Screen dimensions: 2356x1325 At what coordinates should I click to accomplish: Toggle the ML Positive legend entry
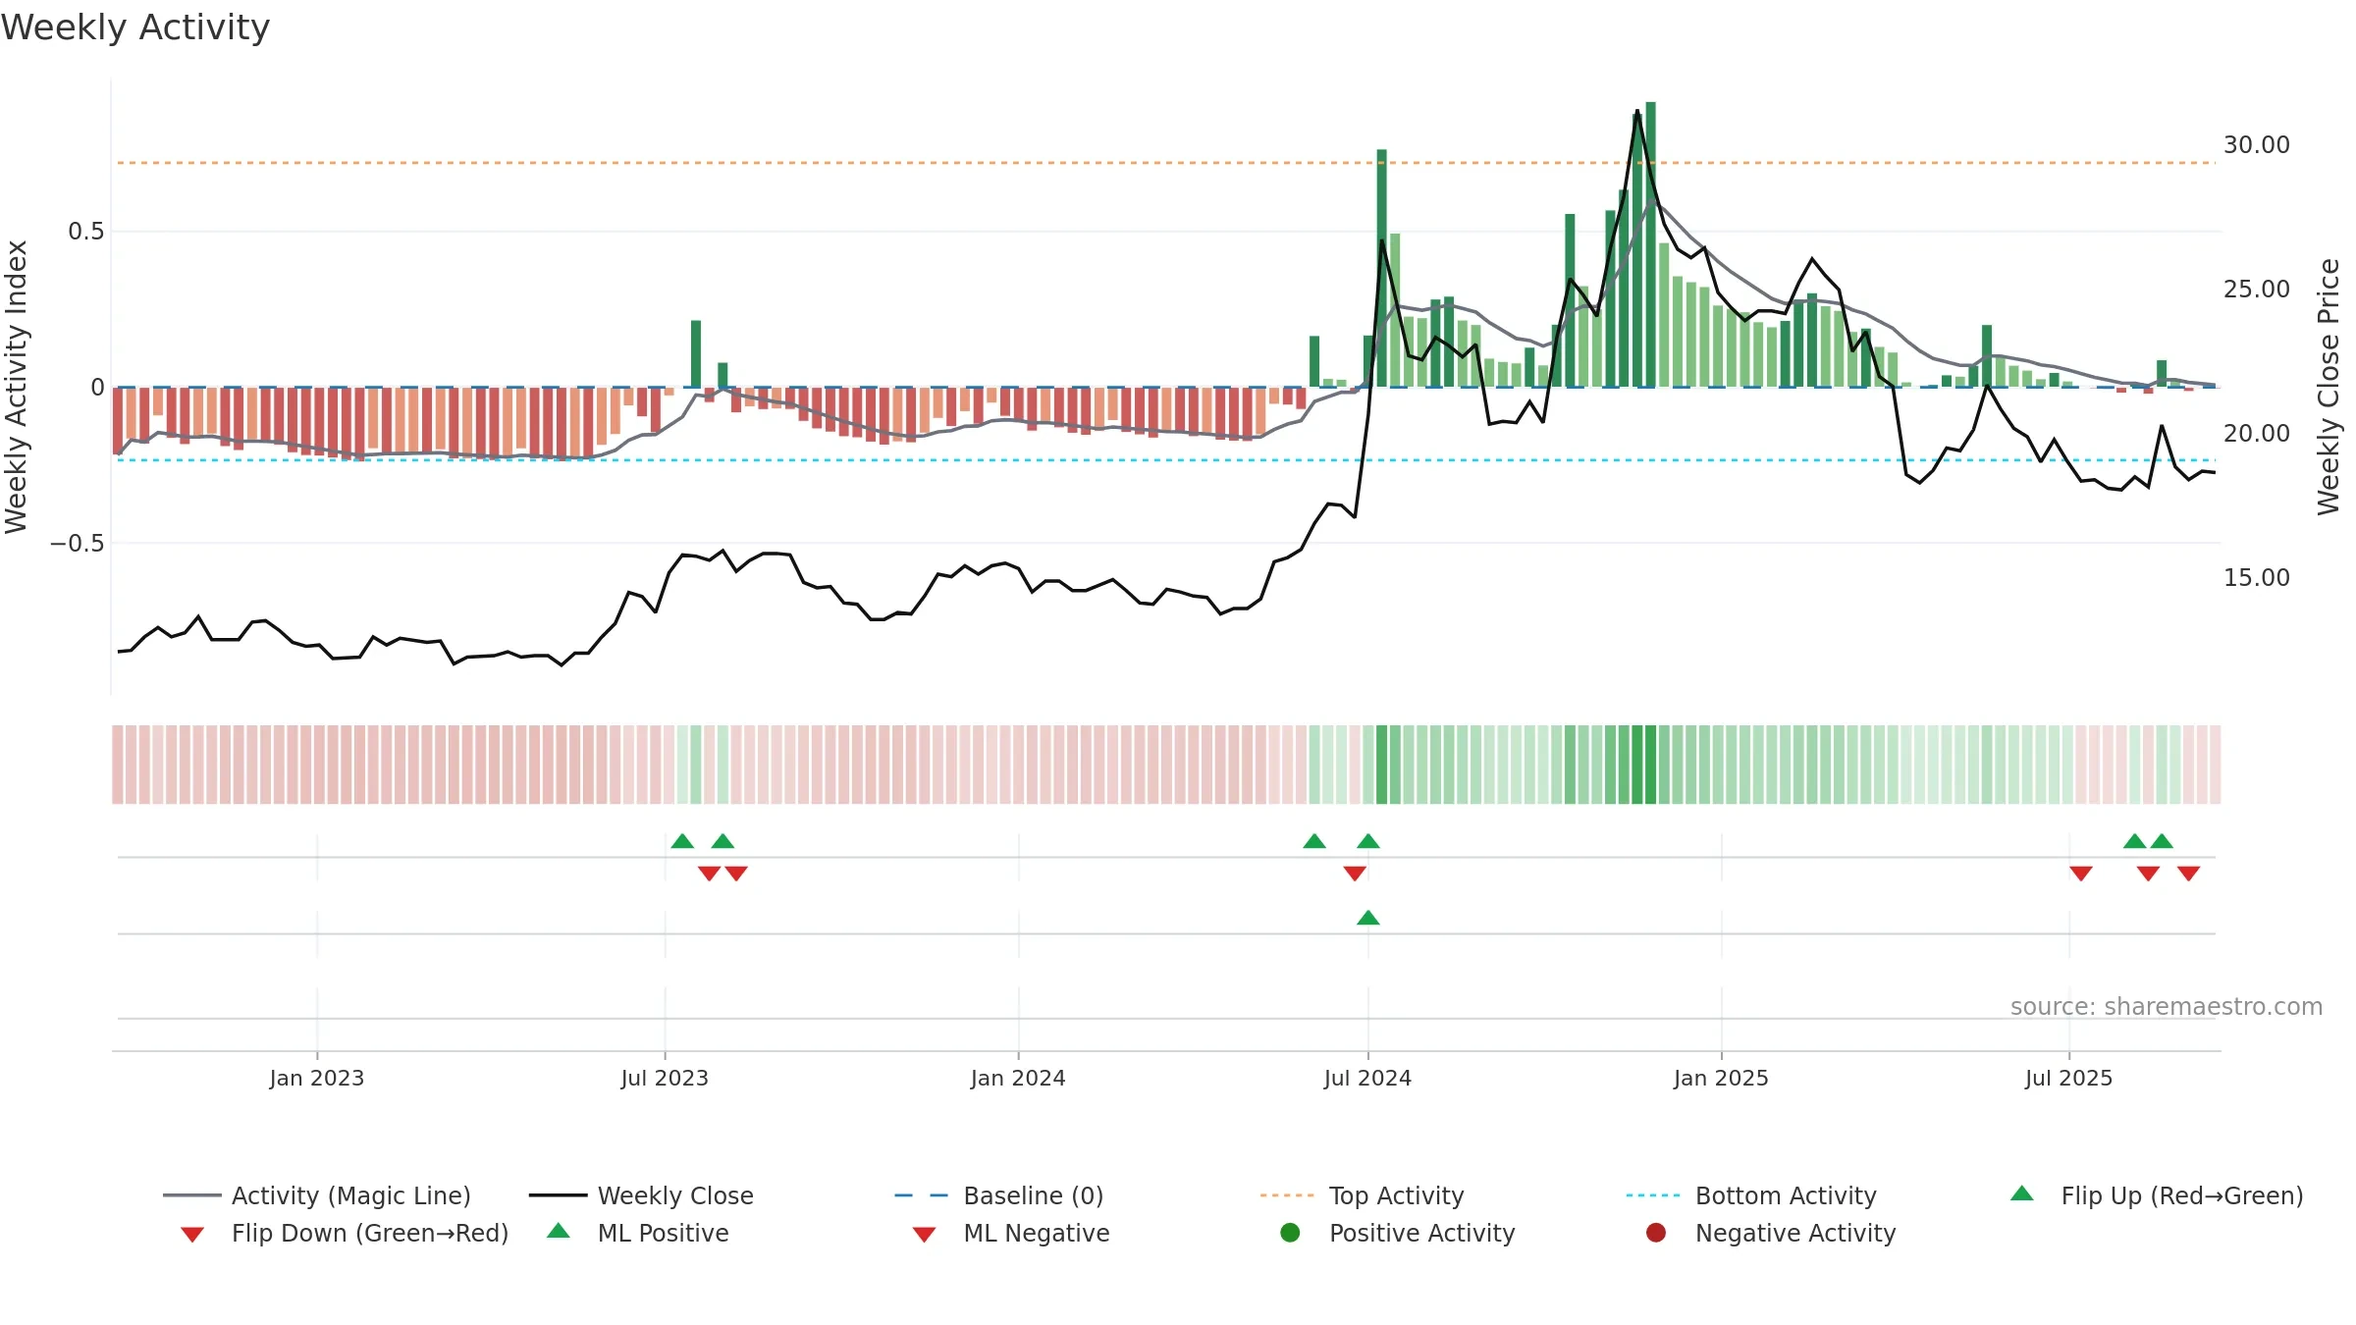pos(638,1233)
